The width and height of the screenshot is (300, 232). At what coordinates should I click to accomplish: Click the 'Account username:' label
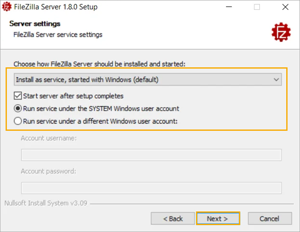click(49, 138)
